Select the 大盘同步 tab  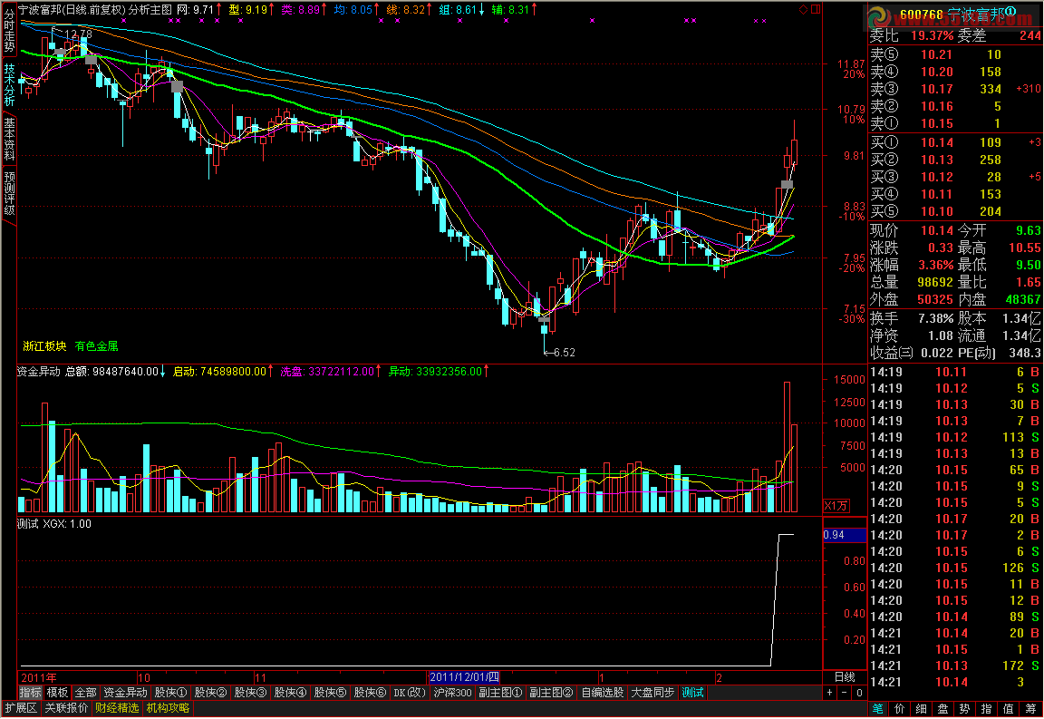[x=652, y=693]
